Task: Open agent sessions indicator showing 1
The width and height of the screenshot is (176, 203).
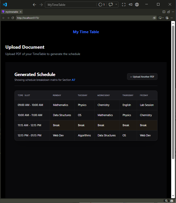Action: (101, 5)
